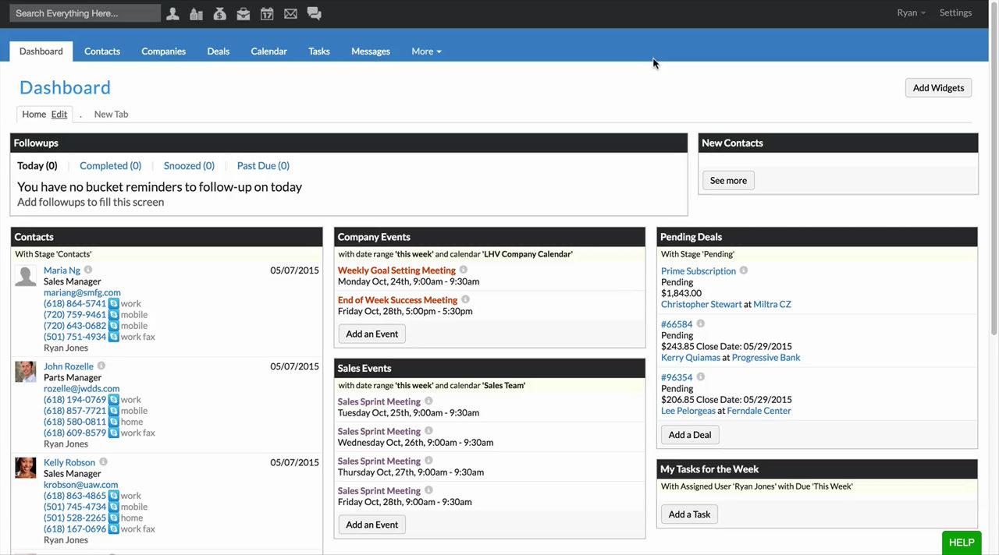Open John Rozelle's profile photo
Viewport: 999px width, 555px height.
tap(26, 372)
